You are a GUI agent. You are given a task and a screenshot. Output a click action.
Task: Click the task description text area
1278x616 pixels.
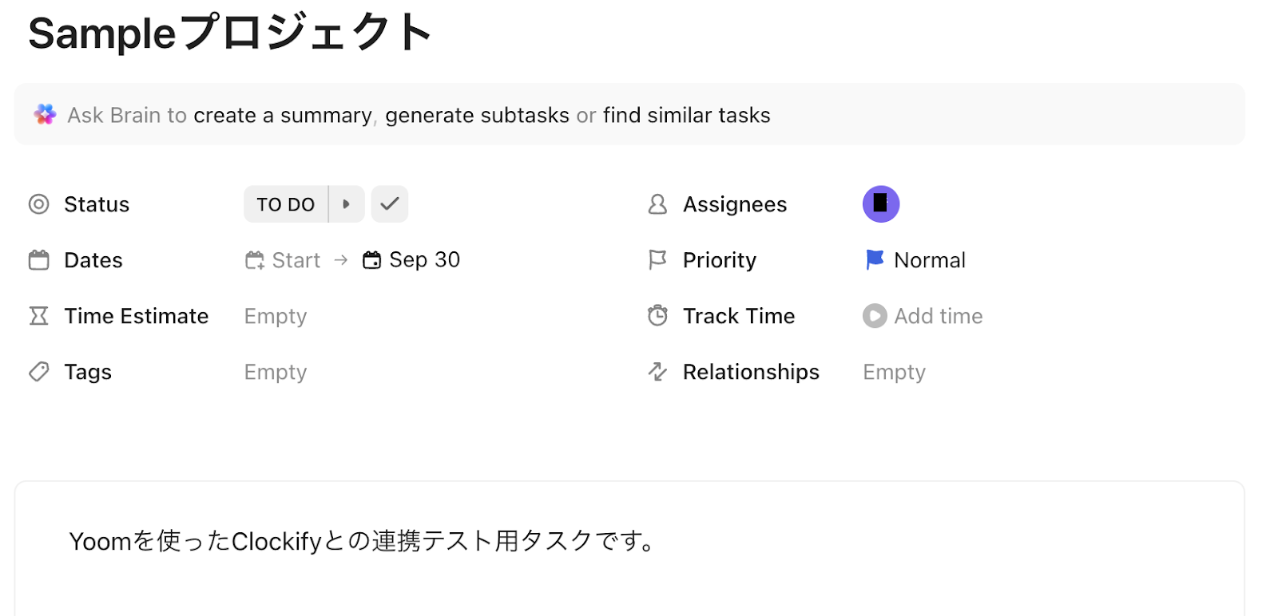point(362,541)
